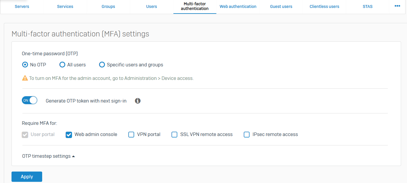This screenshot has width=407, height=183.
Task: Choose Specific users and groups option
Action: (102, 65)
